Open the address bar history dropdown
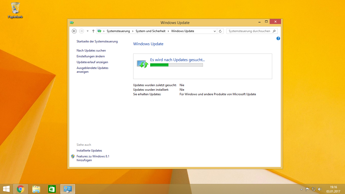 (x=215, y=31)
